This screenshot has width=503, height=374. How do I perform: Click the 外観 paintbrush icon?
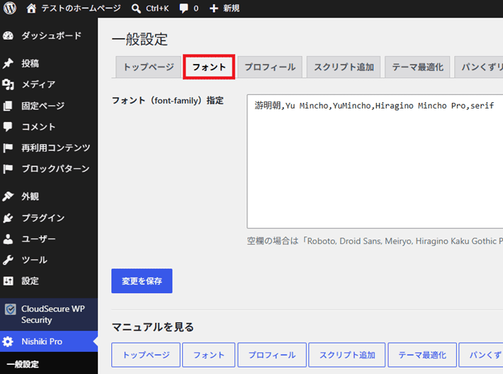8,197
